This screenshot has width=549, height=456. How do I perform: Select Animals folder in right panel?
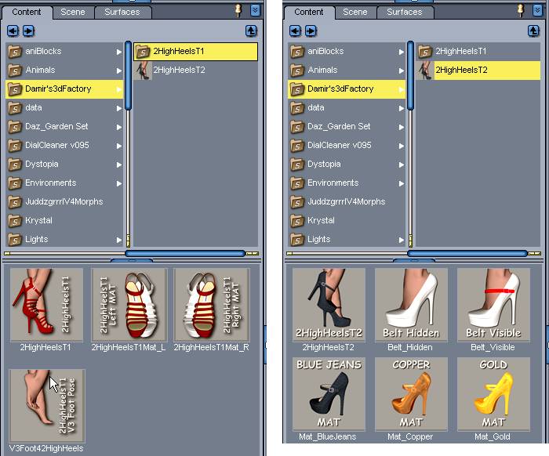pos(347,71)
